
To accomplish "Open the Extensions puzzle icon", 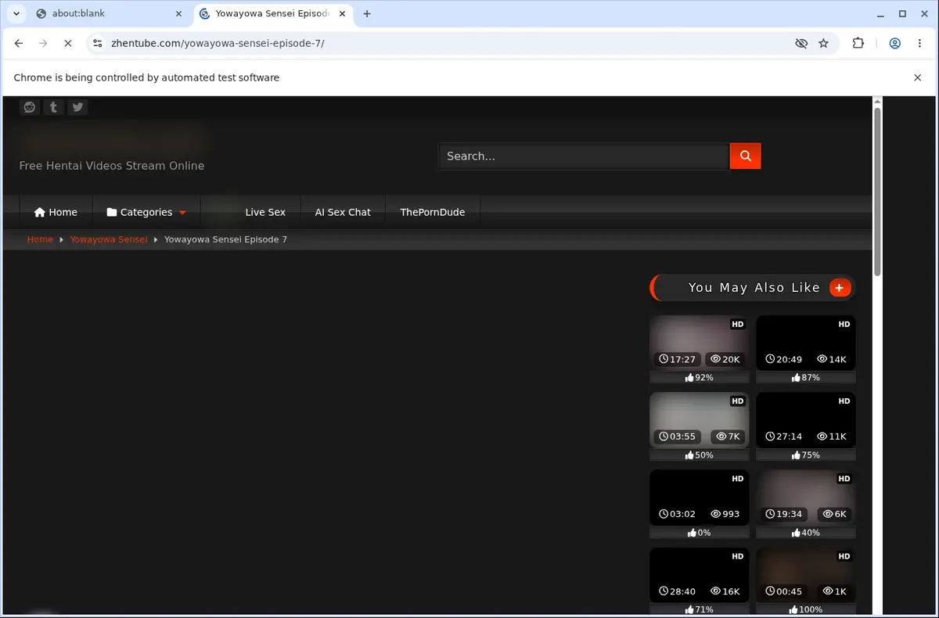I will (x=858, y=44).
